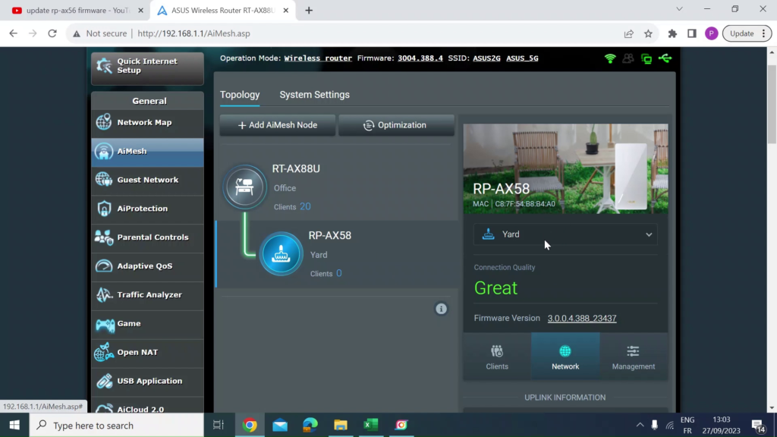Click the topology info icon
The width and height of the screenshot is (777, 437).
441,309
